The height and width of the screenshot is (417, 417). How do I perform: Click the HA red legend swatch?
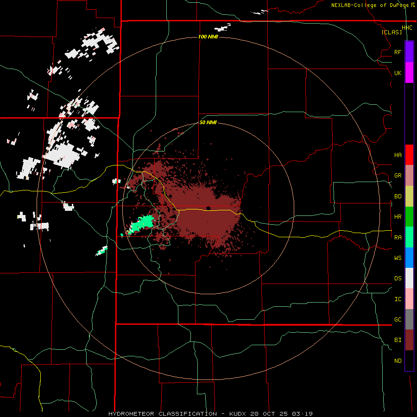pyautogui.click(x=409, y=155)
